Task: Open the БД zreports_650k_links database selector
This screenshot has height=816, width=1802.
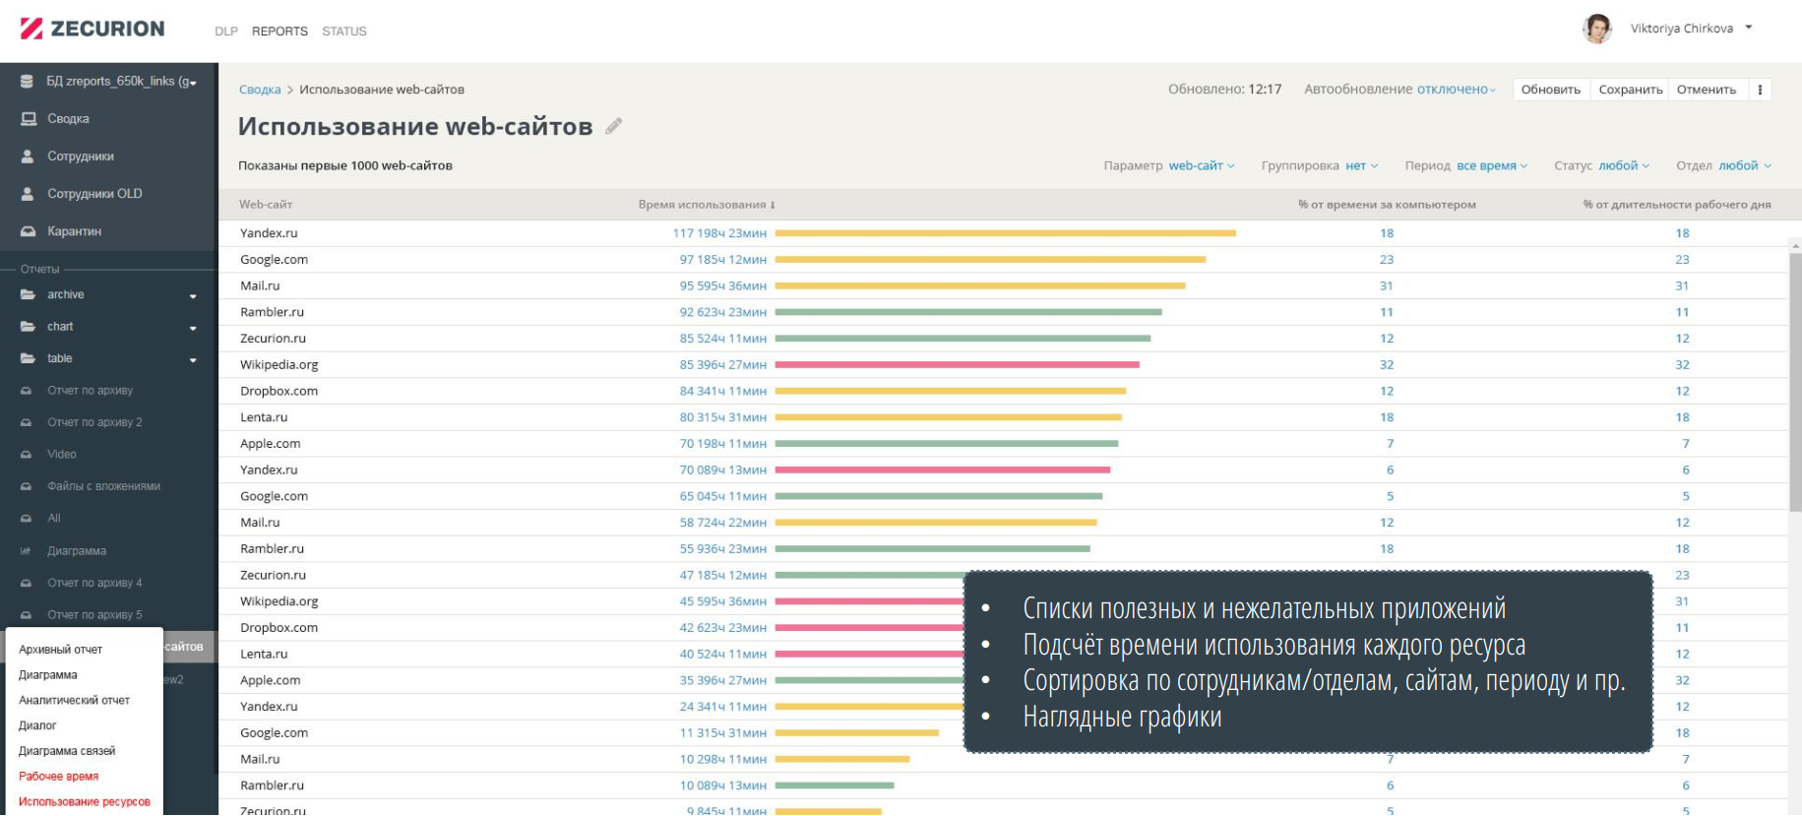Action: tap(109, 82)
